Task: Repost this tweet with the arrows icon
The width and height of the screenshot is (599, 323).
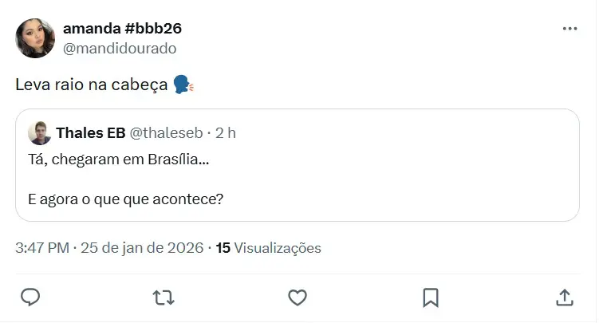Action: coord(164,297)
